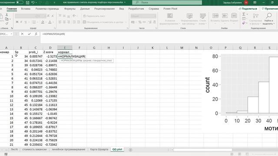Increase decimal places

coord(150,22)
